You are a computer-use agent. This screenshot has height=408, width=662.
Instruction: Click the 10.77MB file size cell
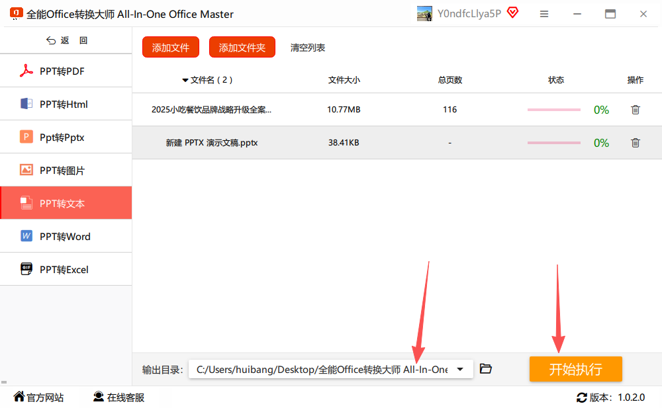point(344,110)
